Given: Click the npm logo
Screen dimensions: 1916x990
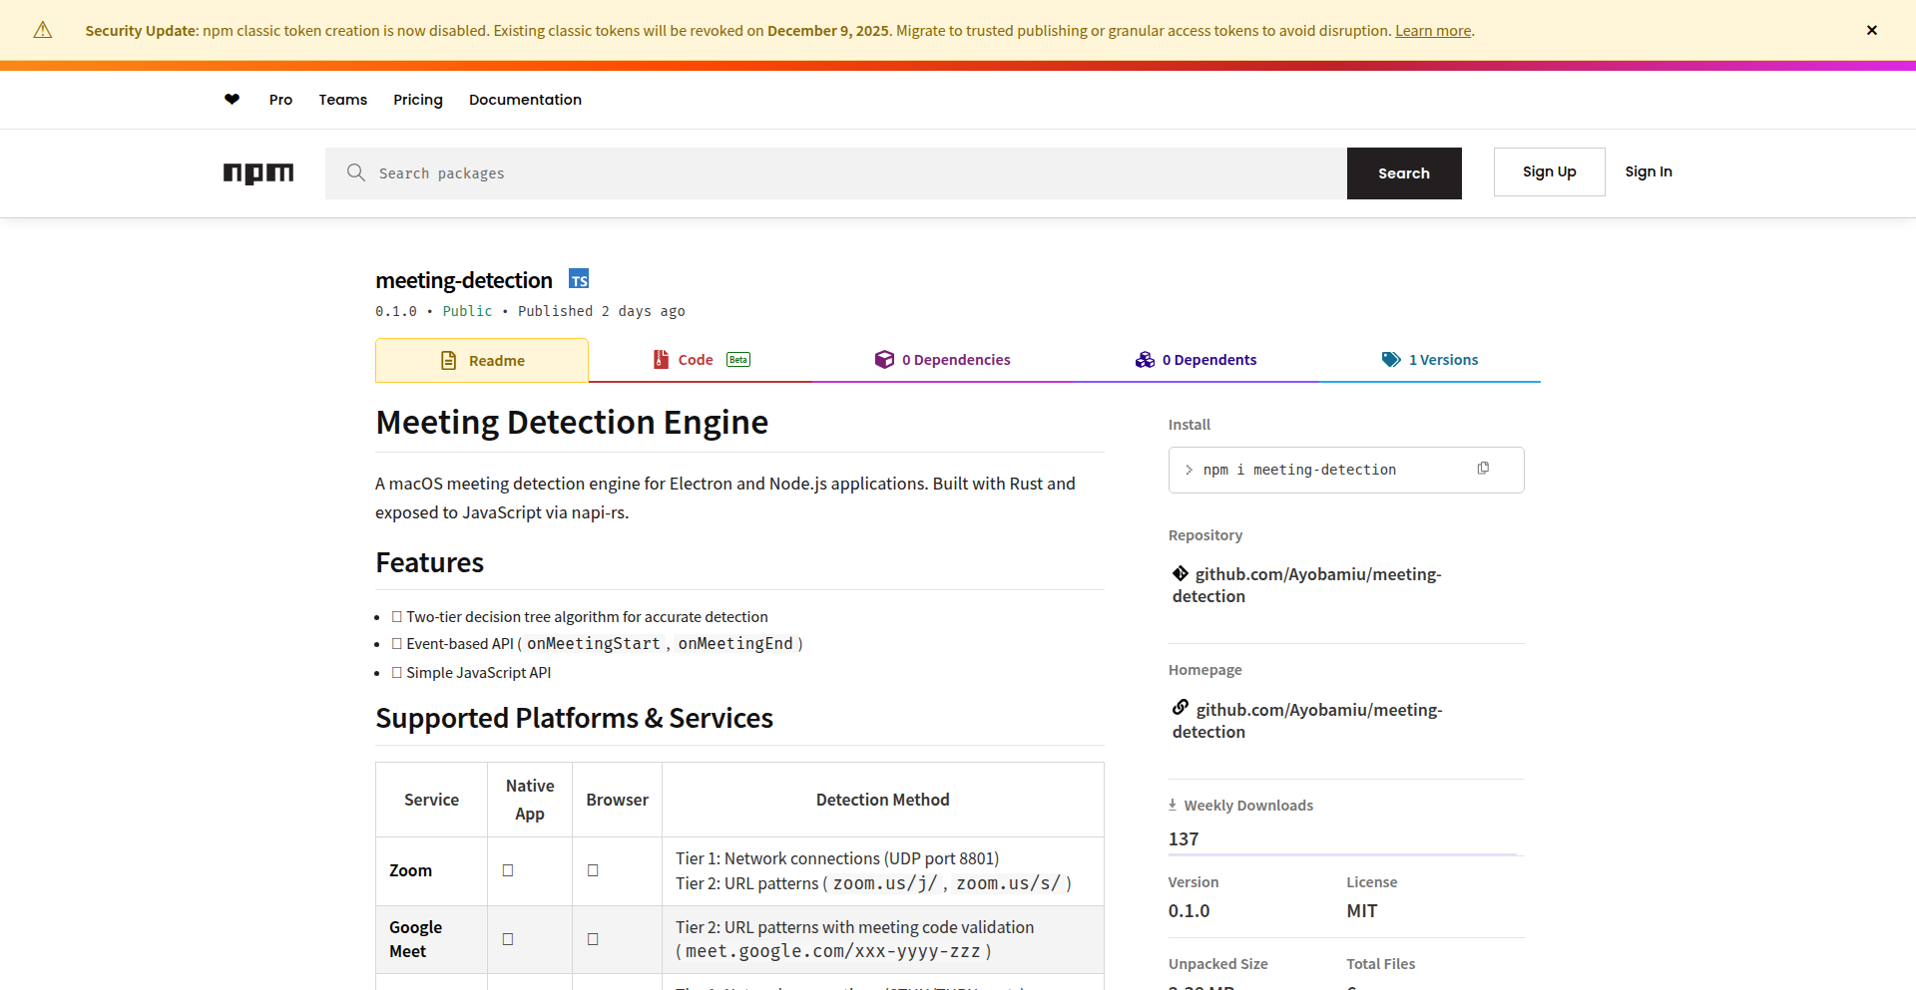Looking at the screenshot, I should (x=258, y=173).
